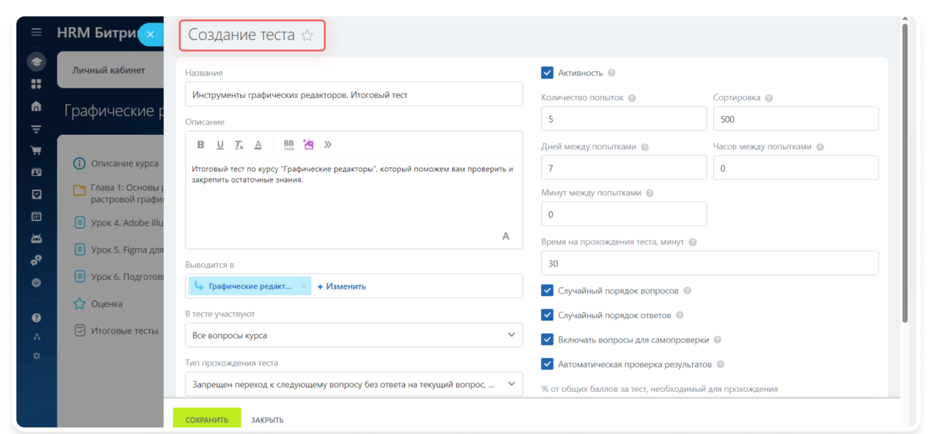Viewport: 933px width, 434px height.
Task: Toggle Случайный порядок ответов checkbox
Action: (x=547, y=315)
